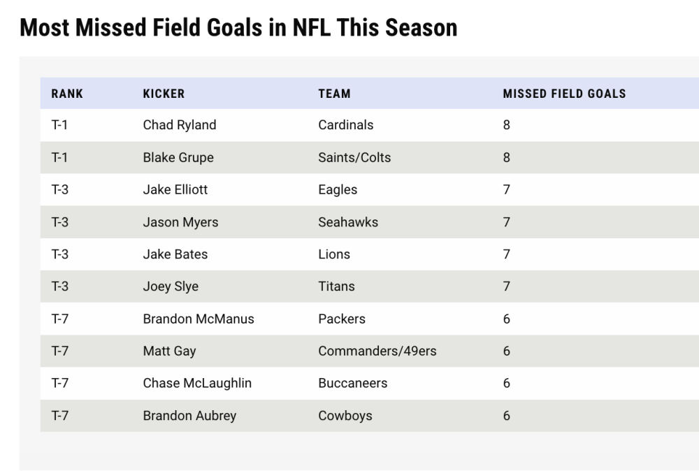Click the MISSED FIELD GOALS column header
The height and width of the screenshot is (471, 699).
click(x=564, y=94)
